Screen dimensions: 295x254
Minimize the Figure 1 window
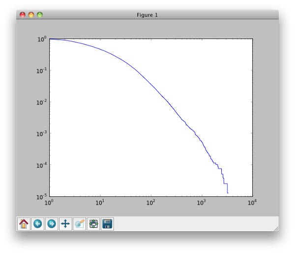click(31, 15)
